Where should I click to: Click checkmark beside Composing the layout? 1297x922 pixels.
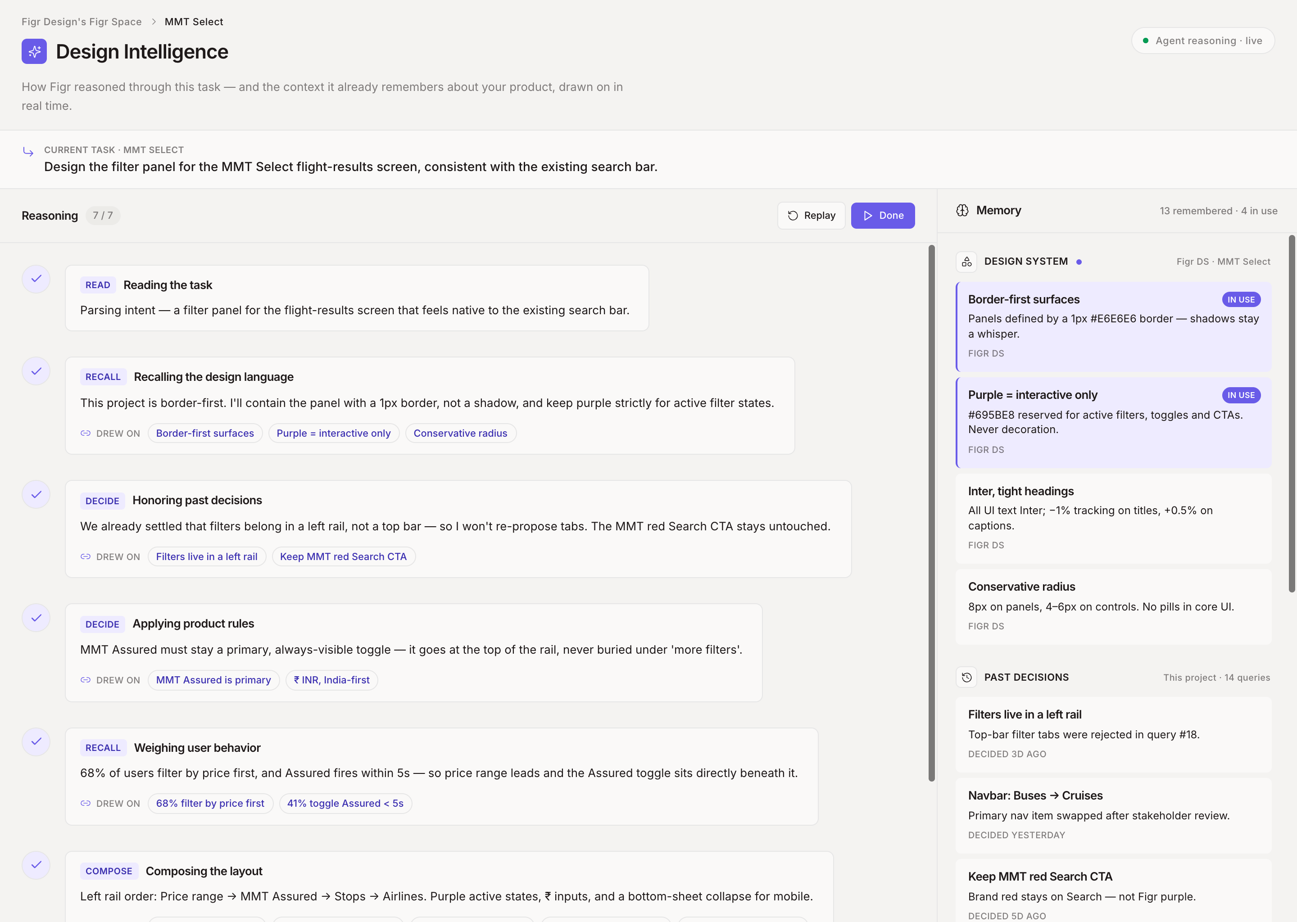(36, 865)
